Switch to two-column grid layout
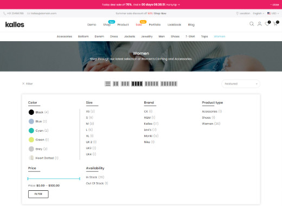 pyautogui.click(x=116, y=83)
